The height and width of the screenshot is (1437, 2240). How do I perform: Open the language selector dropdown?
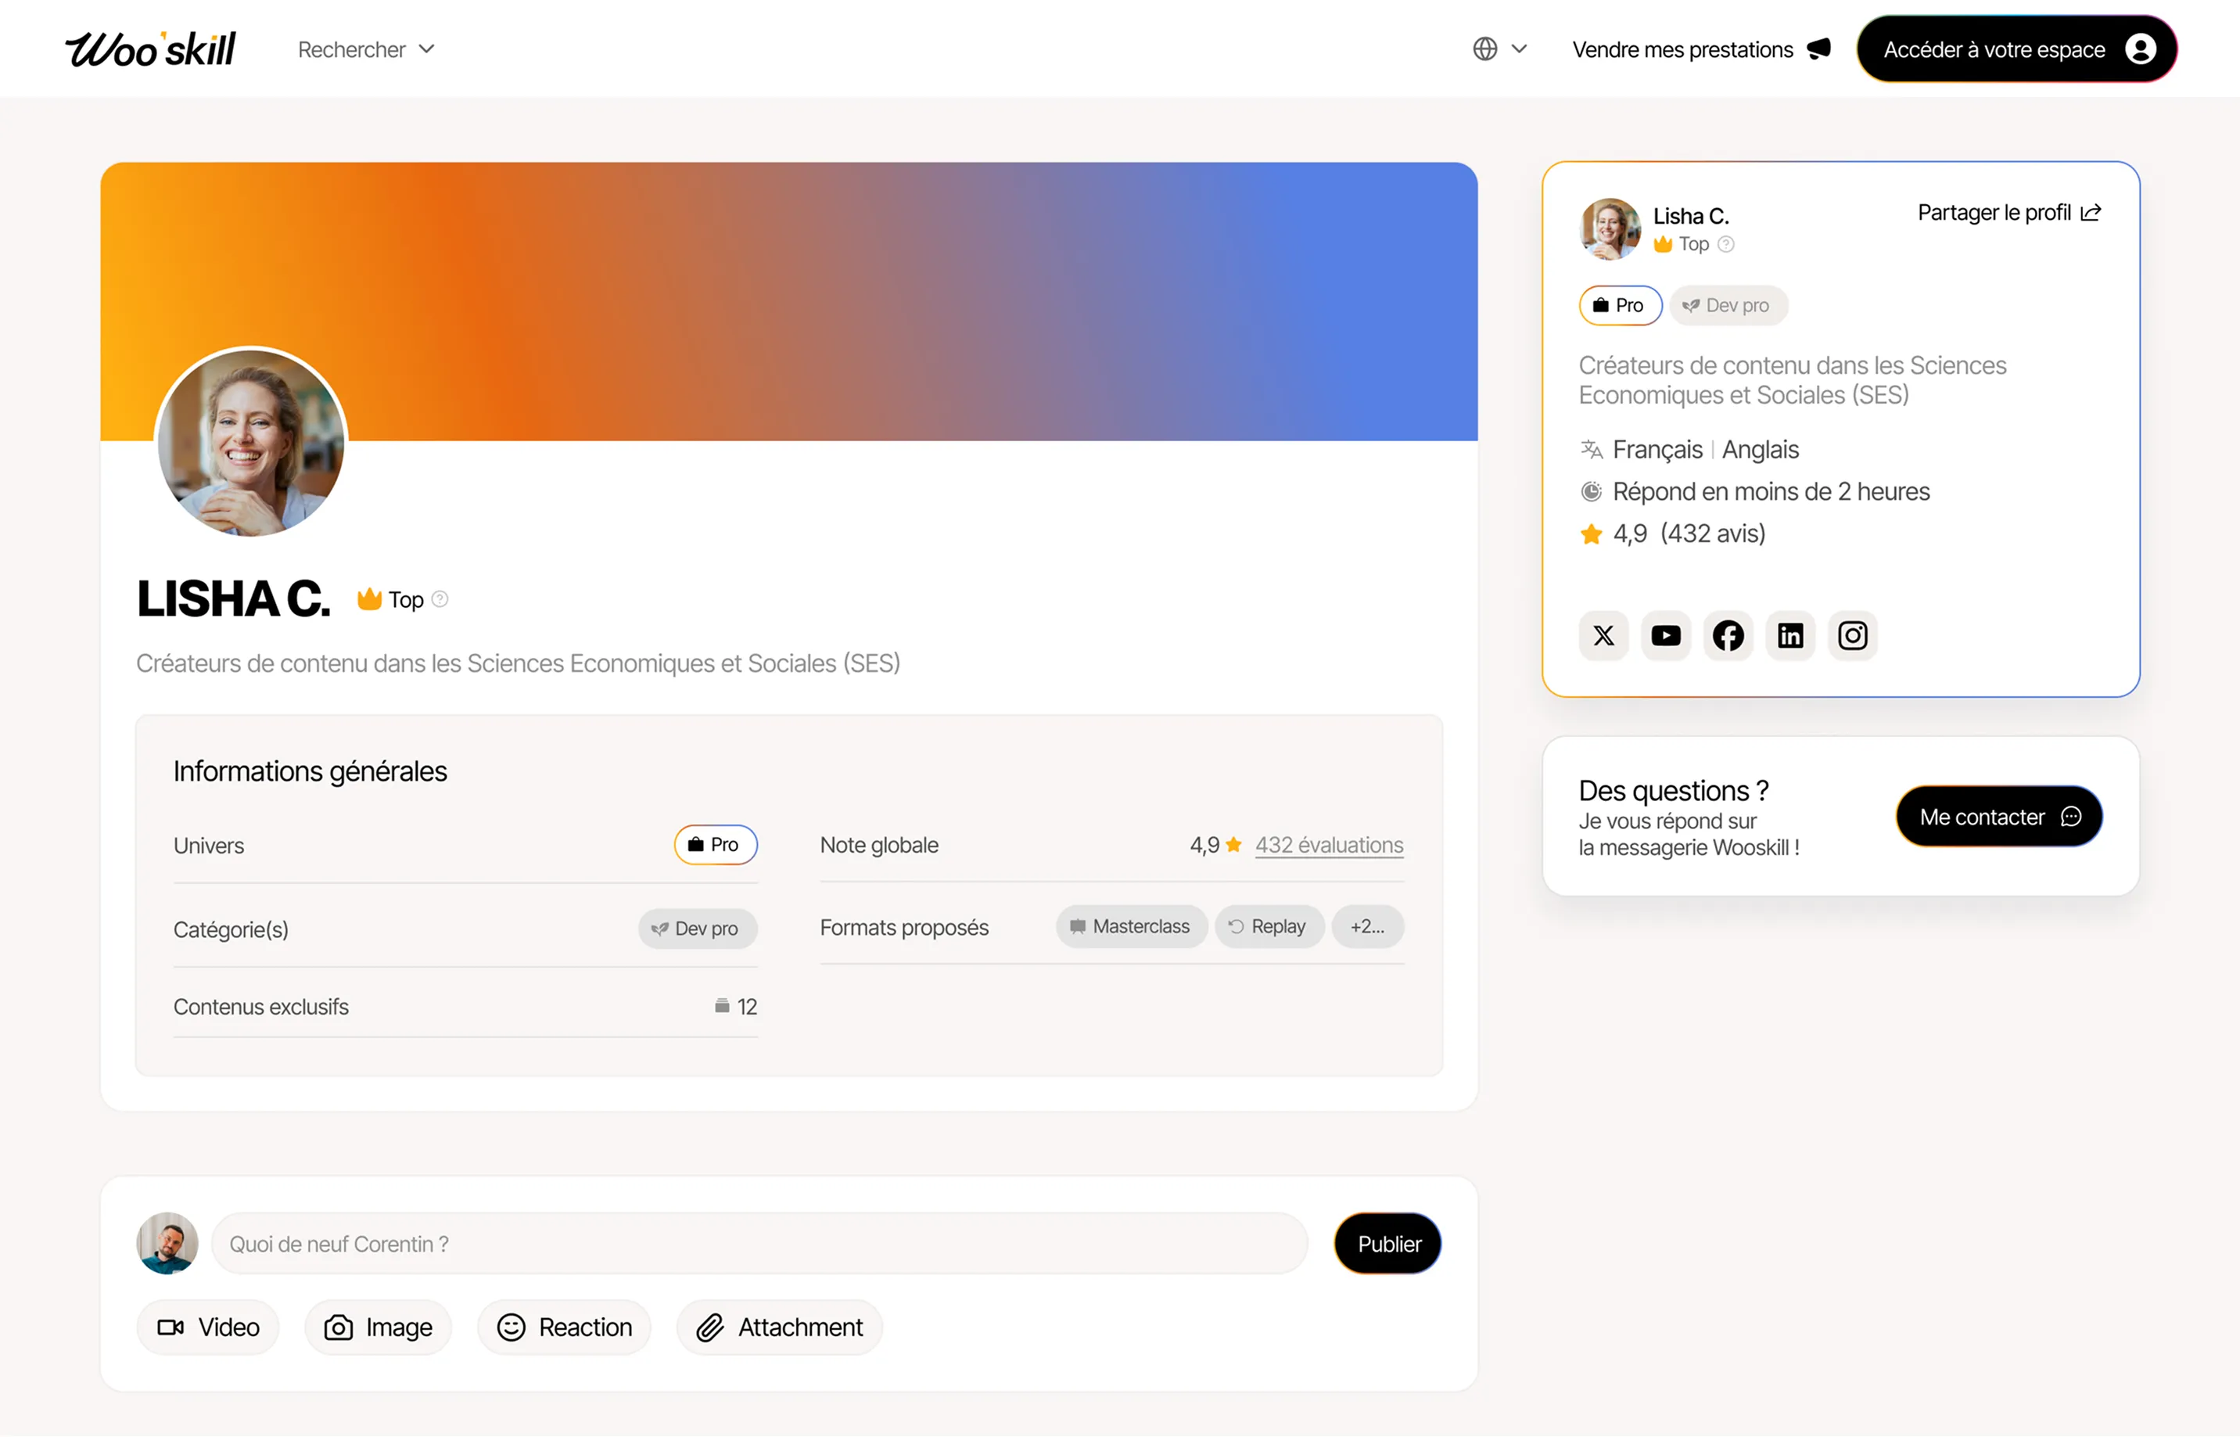tap(1499, 48)
